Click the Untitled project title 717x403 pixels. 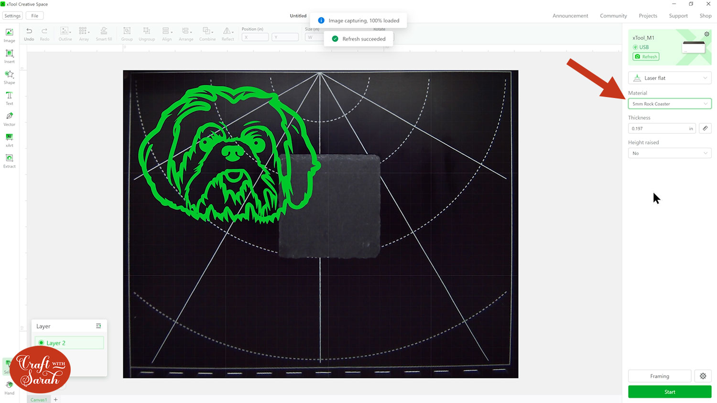298,16
